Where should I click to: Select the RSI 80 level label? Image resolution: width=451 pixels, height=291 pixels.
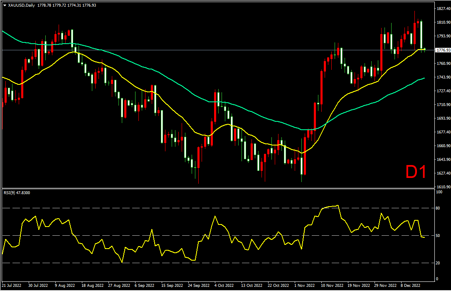coord(437,208)
